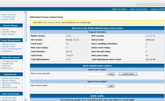Open new posts today count 29
Screen dimensions: 165x101
point(147,55)
